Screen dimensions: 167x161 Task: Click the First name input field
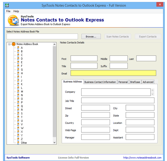point(84,58)
